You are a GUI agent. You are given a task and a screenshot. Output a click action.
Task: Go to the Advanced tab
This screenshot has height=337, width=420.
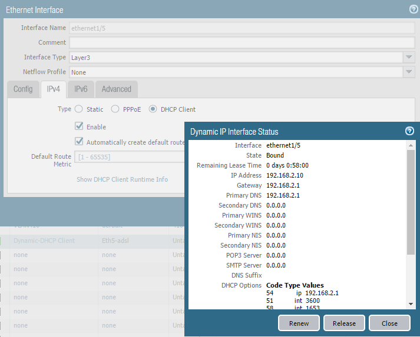116,89
